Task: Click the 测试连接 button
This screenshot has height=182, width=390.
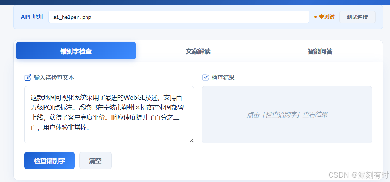Action: (357, 17)
